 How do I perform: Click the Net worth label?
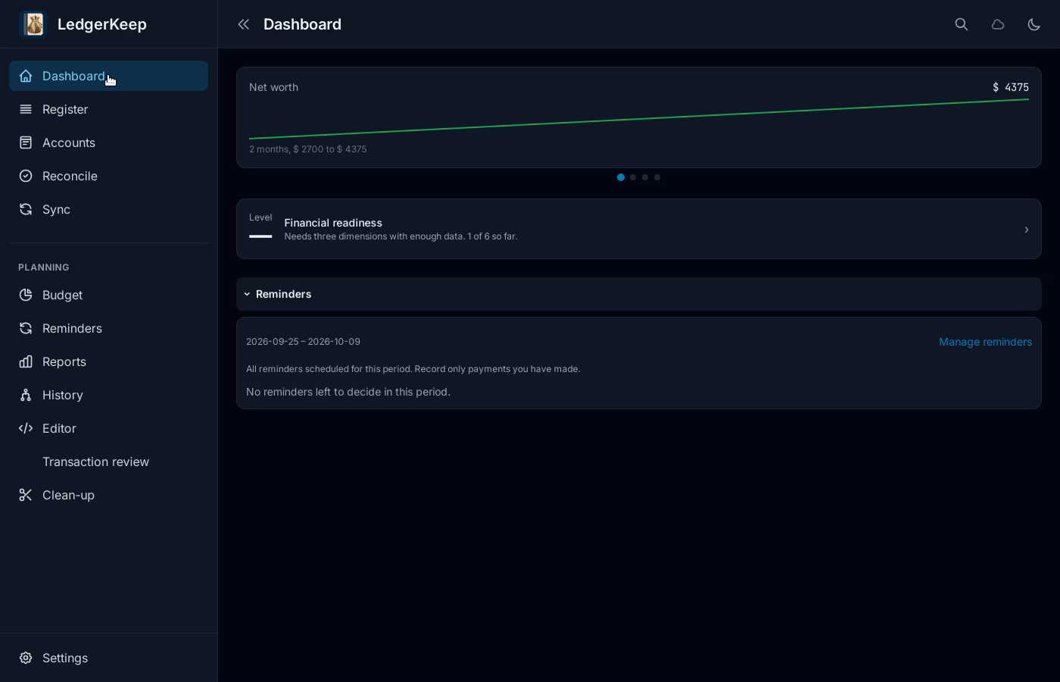pos(273,87)
